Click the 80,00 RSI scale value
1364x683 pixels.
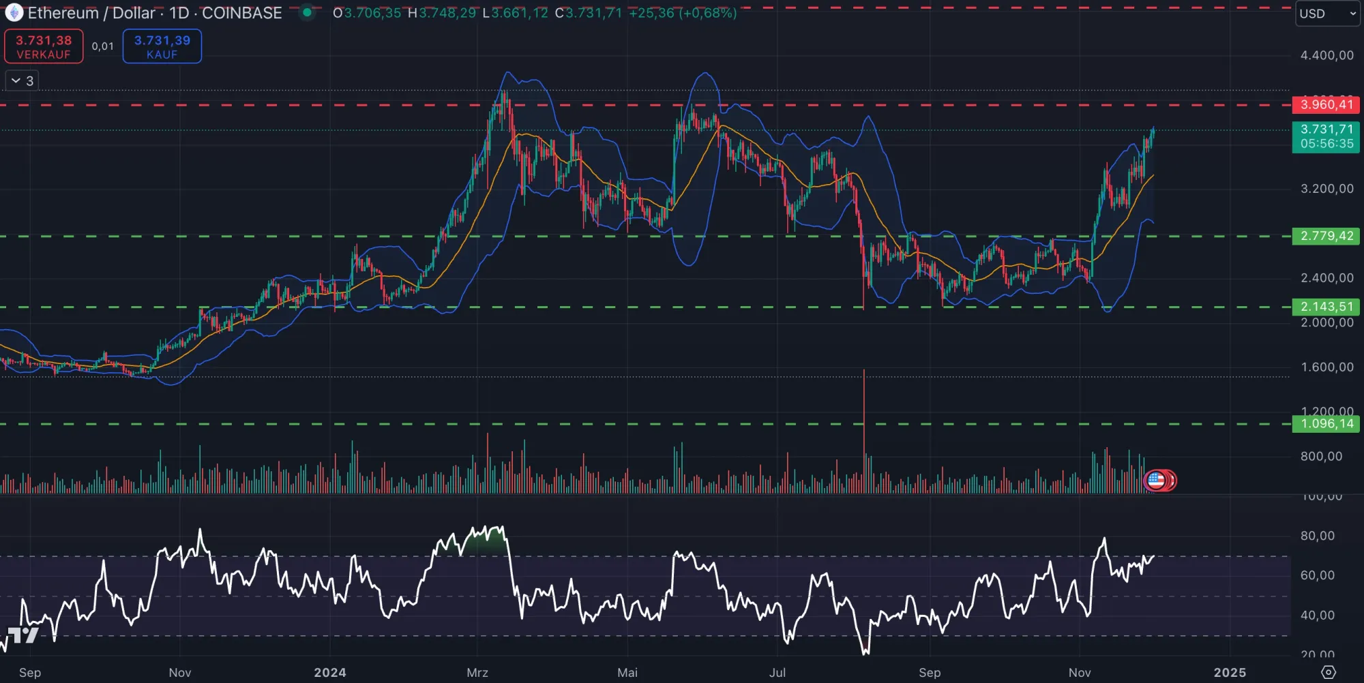(x=1318, y=536)
